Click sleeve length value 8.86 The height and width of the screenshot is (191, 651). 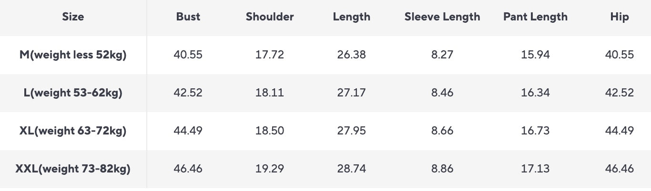[442, 169]
